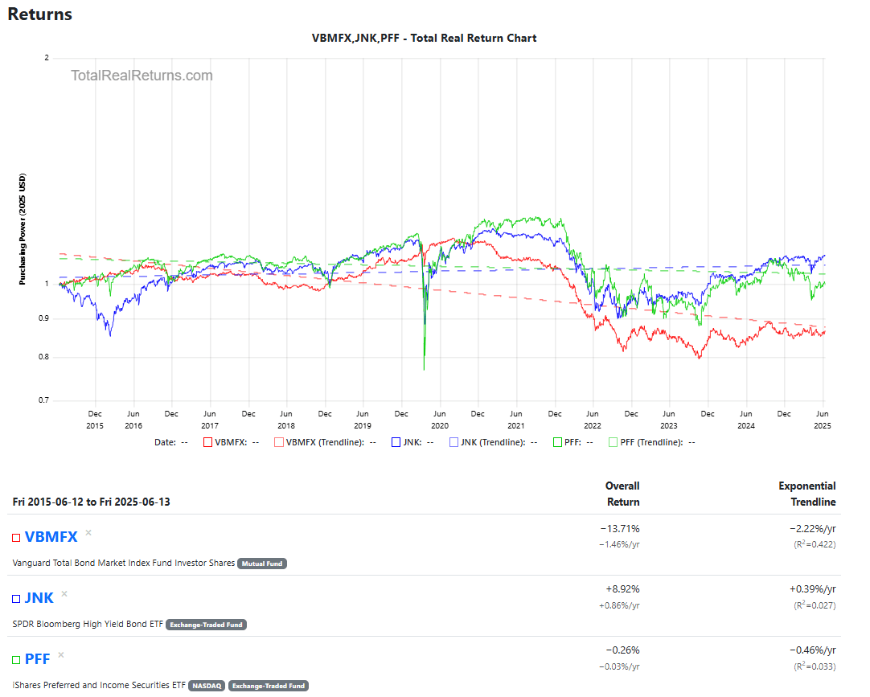Click the blue square icon beside JNK row

pyautogui.click(x=15, y=597)
